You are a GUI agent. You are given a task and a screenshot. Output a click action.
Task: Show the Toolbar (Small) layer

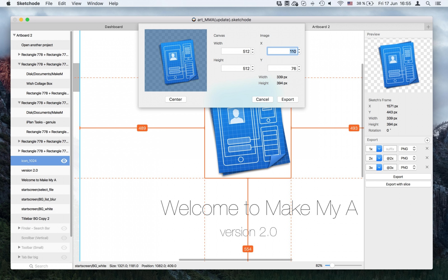tap(64, 248)
